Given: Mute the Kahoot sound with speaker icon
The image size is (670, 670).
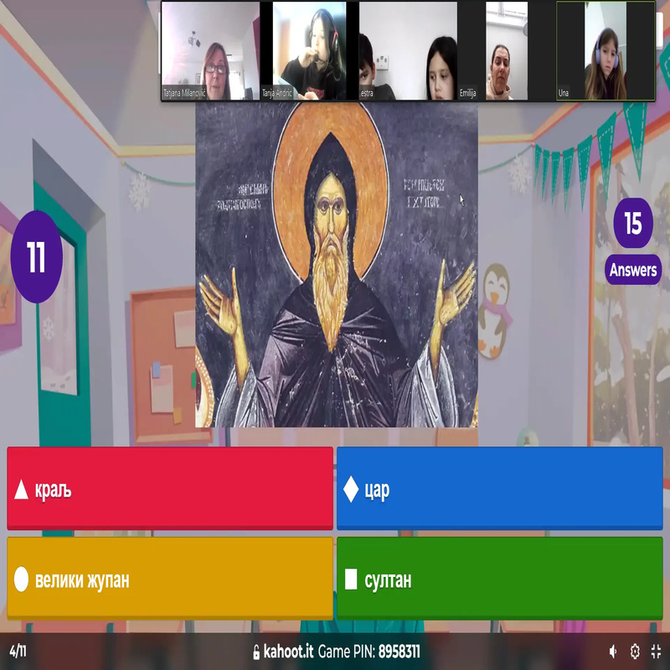Looking at the screenshot, I should [x=613, y=652].
